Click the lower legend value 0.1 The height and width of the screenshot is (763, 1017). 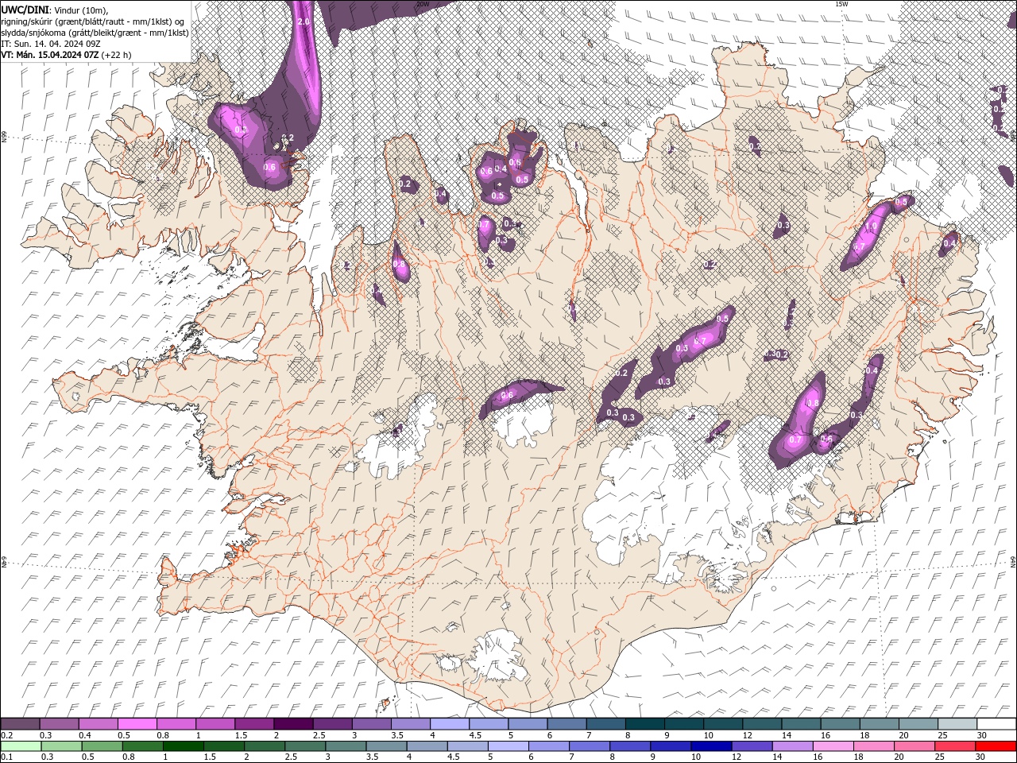[8, 757]
